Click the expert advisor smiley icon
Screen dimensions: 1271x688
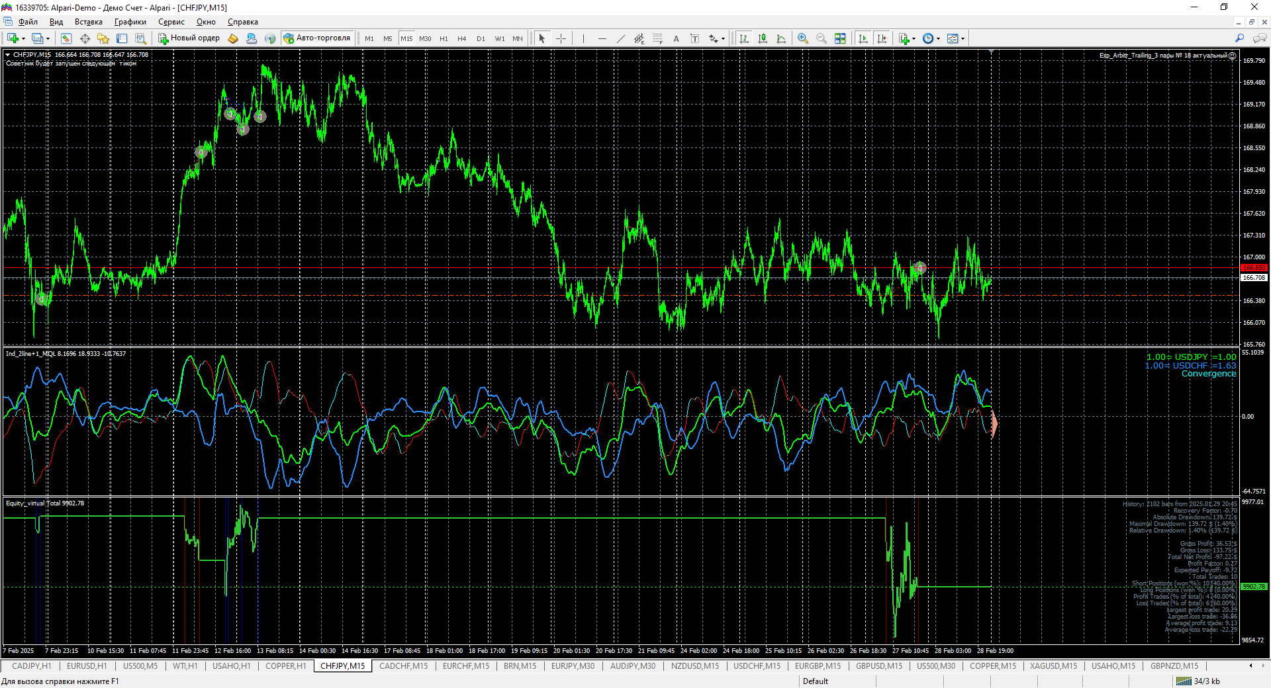(x=1233, y=56)
